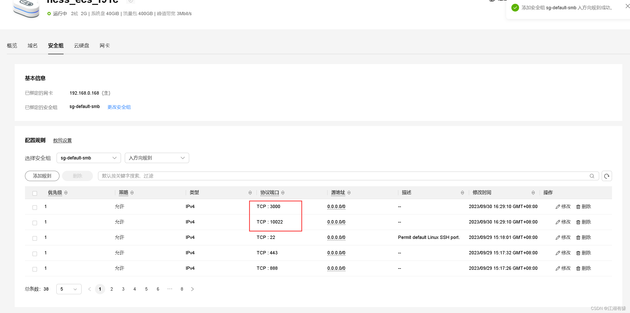Go to page 2 of rules
630x313 pixels.
point(112,289)
